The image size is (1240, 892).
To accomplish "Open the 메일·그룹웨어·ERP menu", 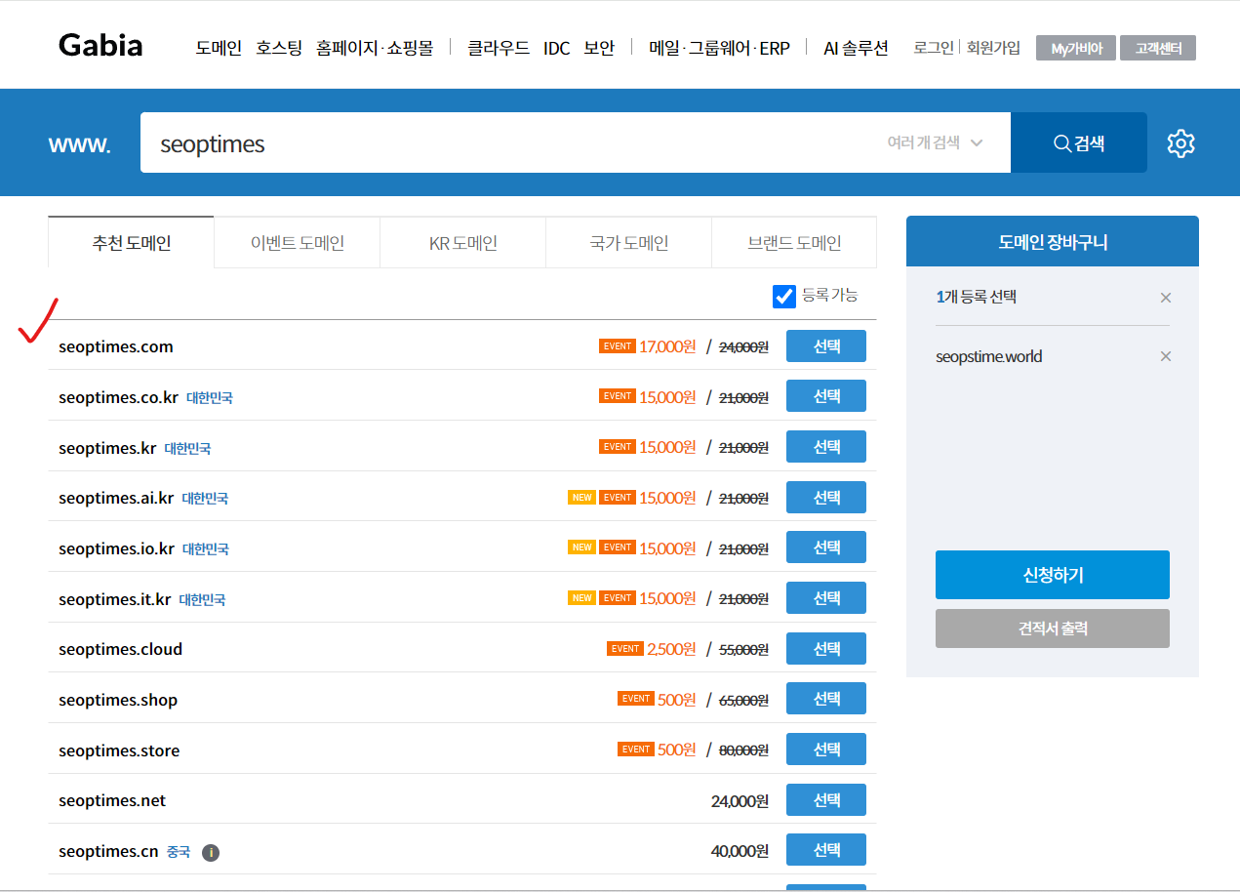I will [719, 47].
